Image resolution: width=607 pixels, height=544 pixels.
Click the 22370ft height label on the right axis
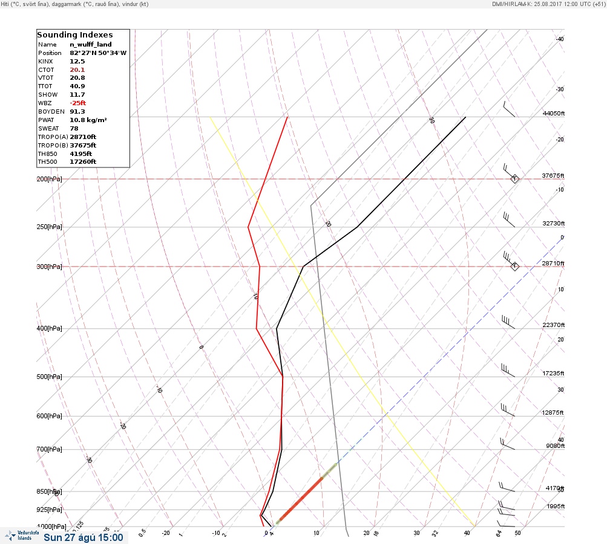coord(554,325)
